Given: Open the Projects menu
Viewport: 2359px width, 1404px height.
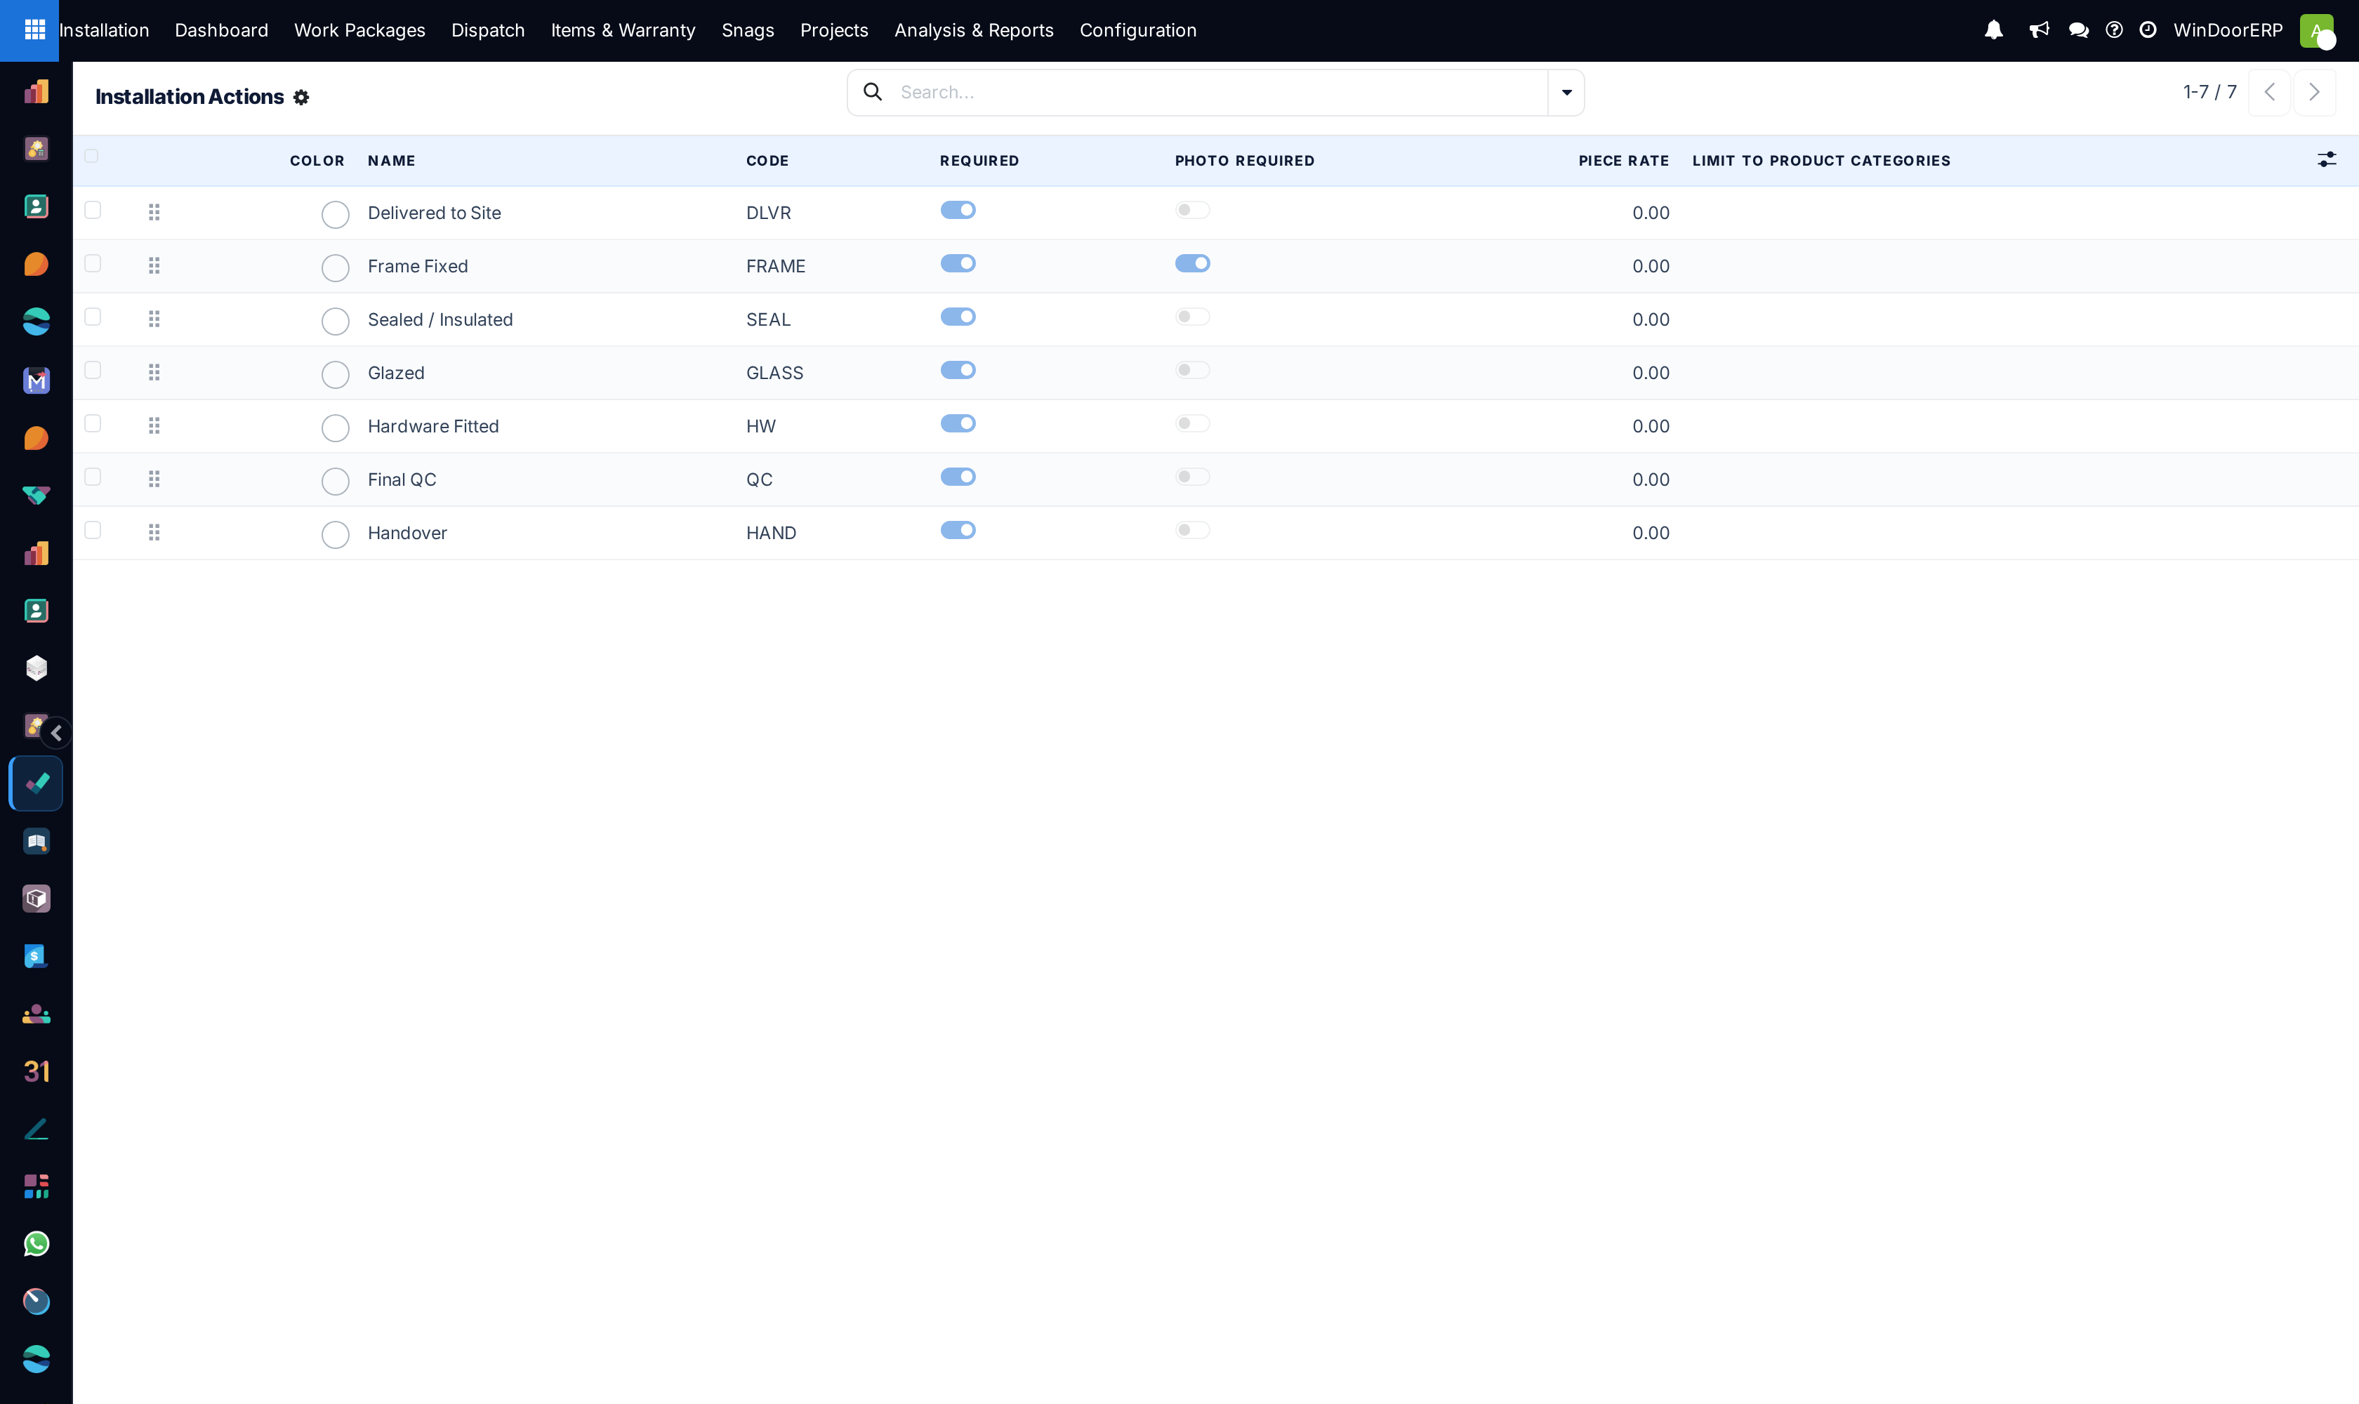Looking at the screenshot, I should (x=835, y=30).
